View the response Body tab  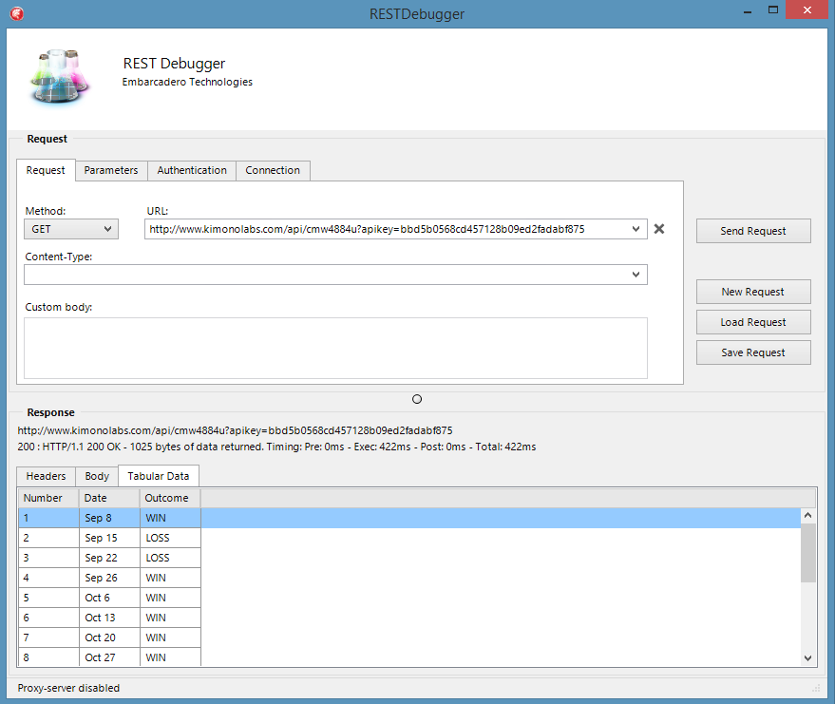(97, 476)
